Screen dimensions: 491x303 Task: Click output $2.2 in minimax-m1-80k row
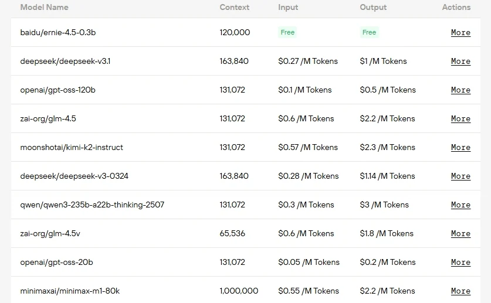[387, 291]
